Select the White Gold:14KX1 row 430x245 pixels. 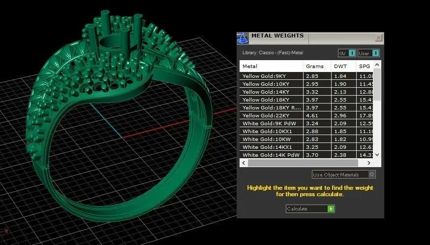[x=307, y=147]
